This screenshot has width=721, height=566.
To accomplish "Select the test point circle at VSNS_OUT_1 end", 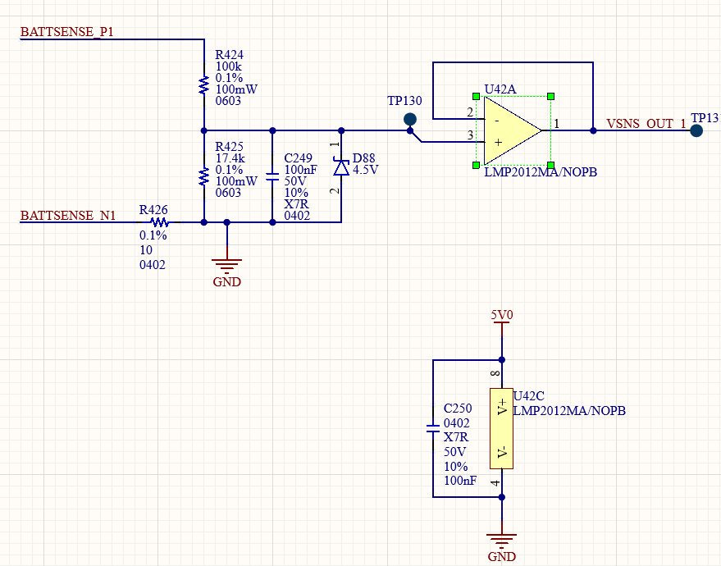I will [x=696, y=130].
